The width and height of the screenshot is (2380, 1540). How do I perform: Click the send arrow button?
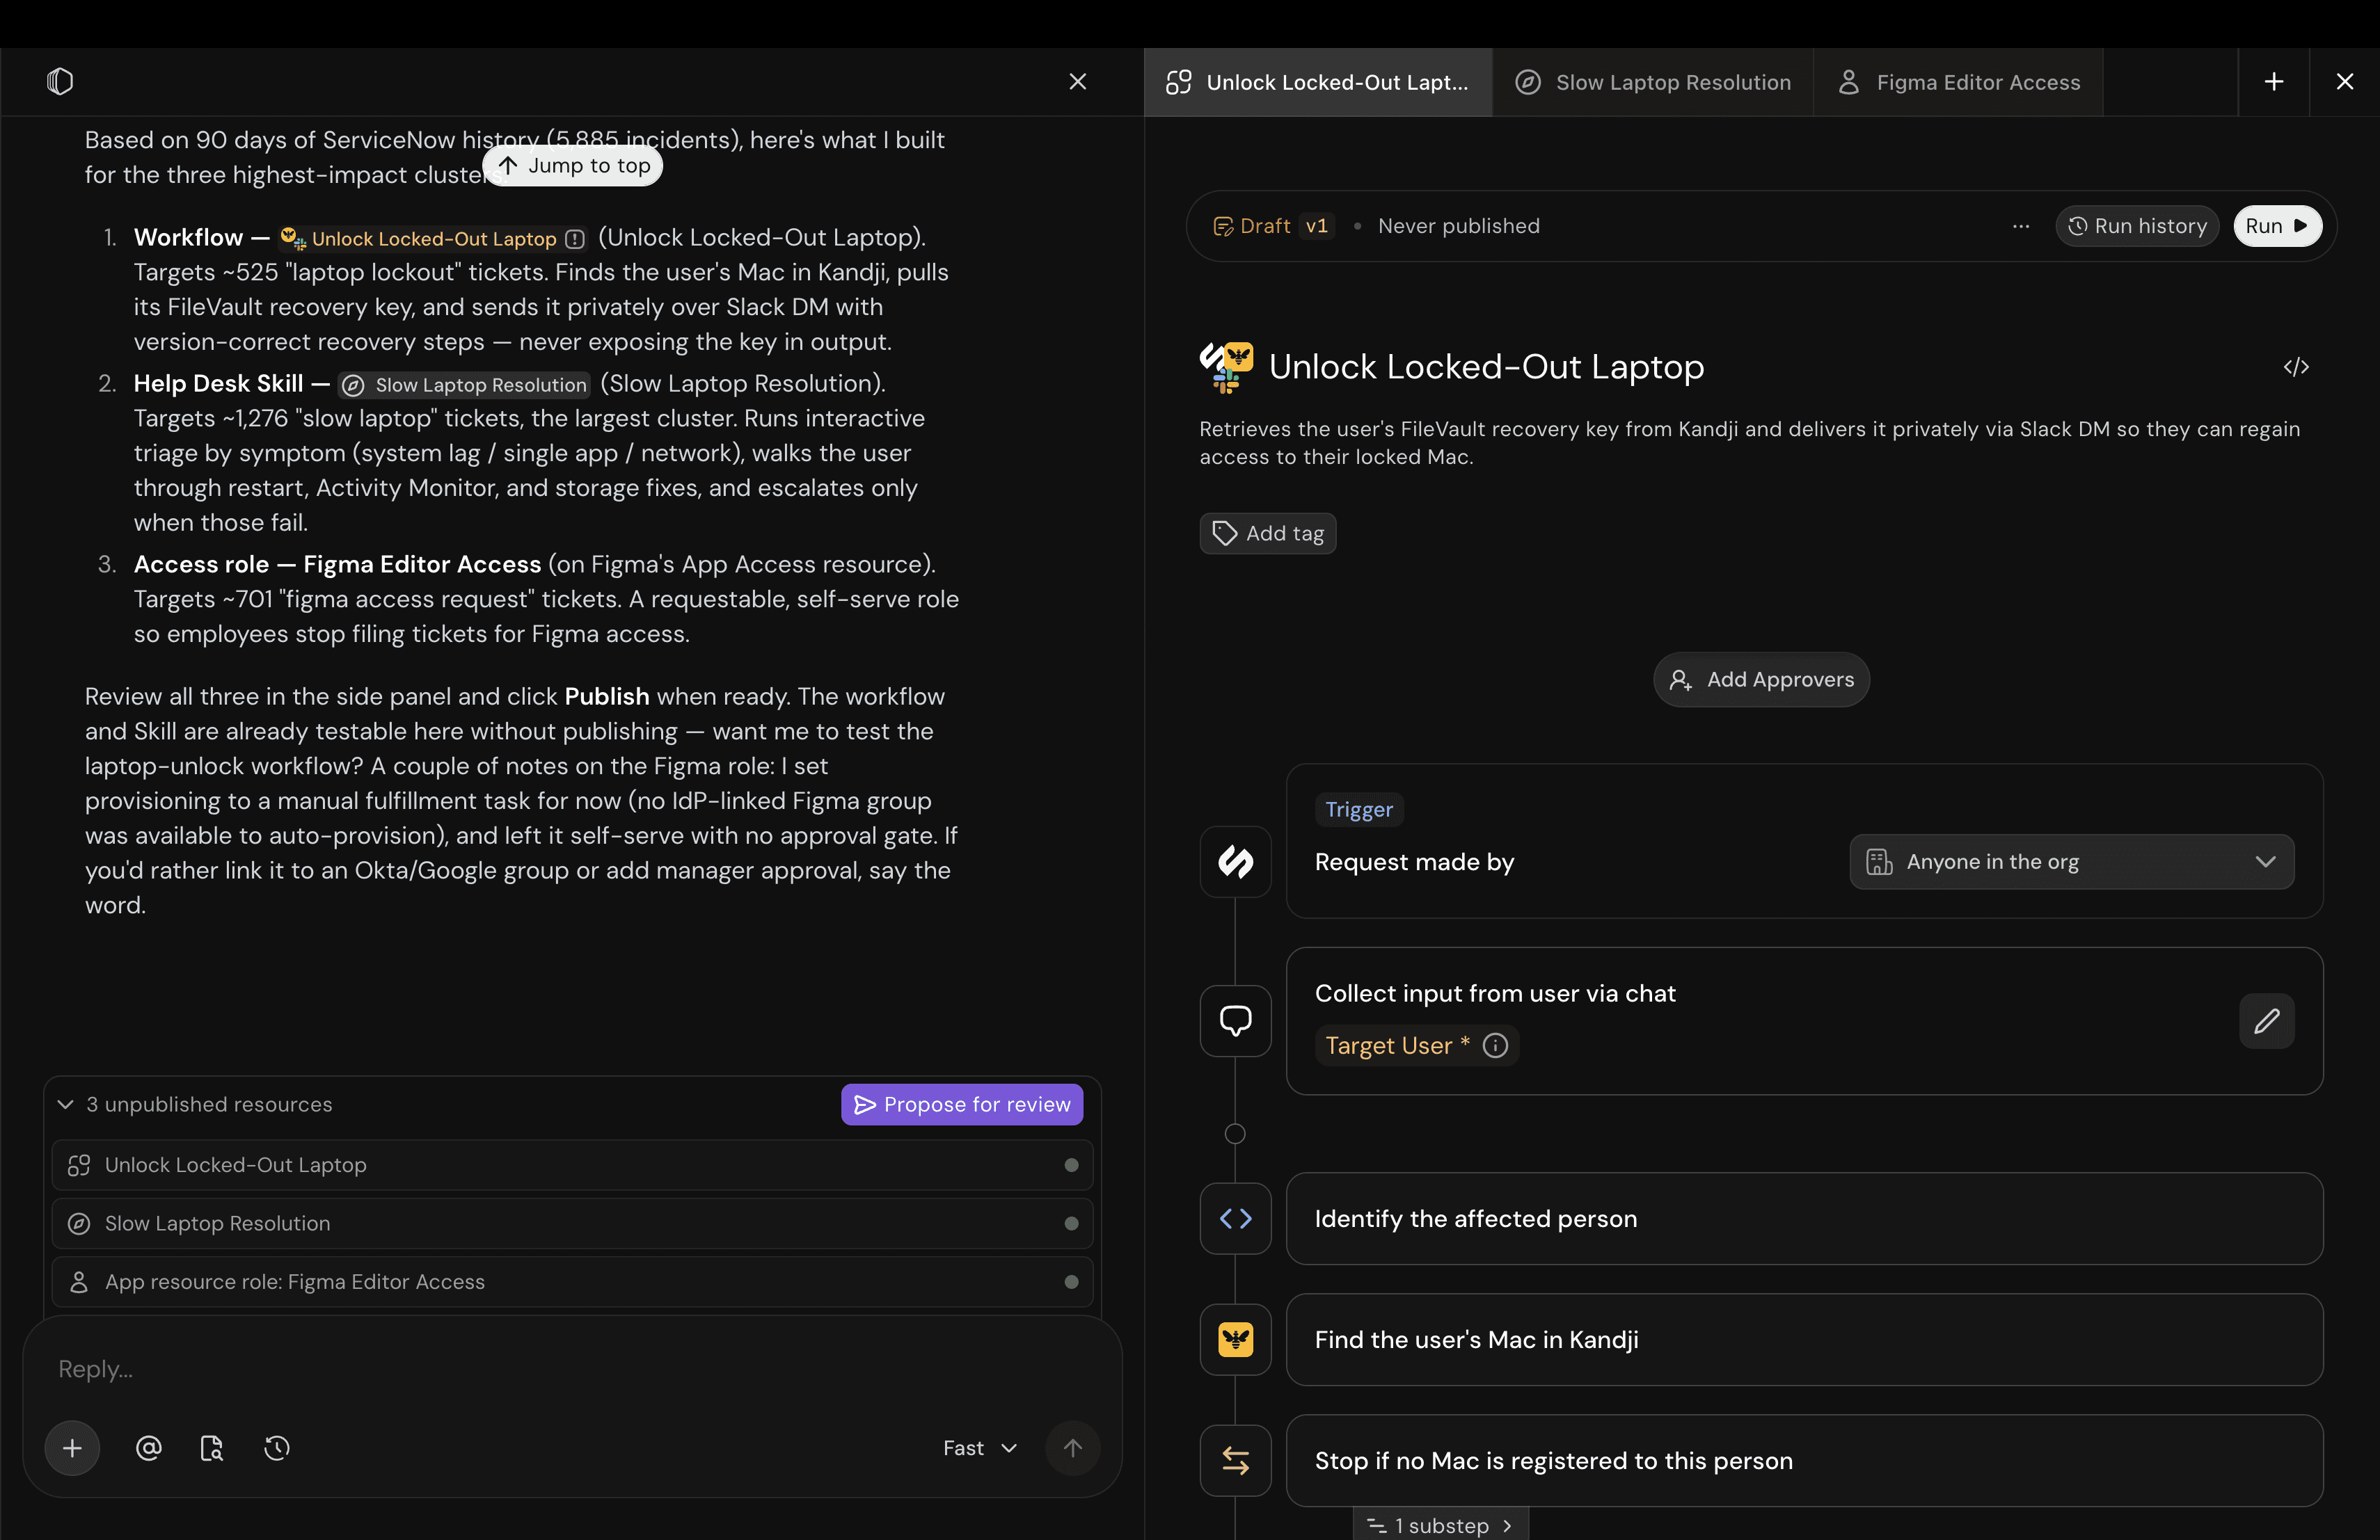click(1073, 1448)
